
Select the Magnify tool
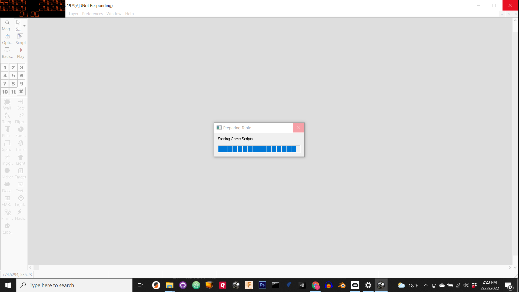7,25
